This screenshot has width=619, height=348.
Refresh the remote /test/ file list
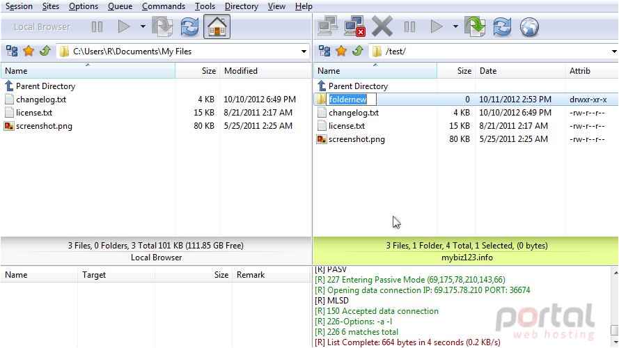point(502,26)
